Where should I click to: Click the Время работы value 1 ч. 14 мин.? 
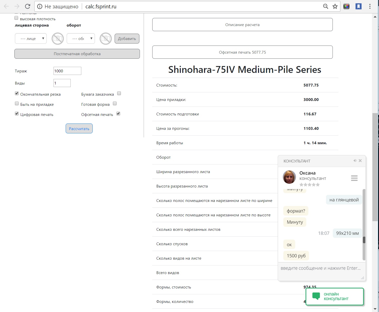(315, 143)
